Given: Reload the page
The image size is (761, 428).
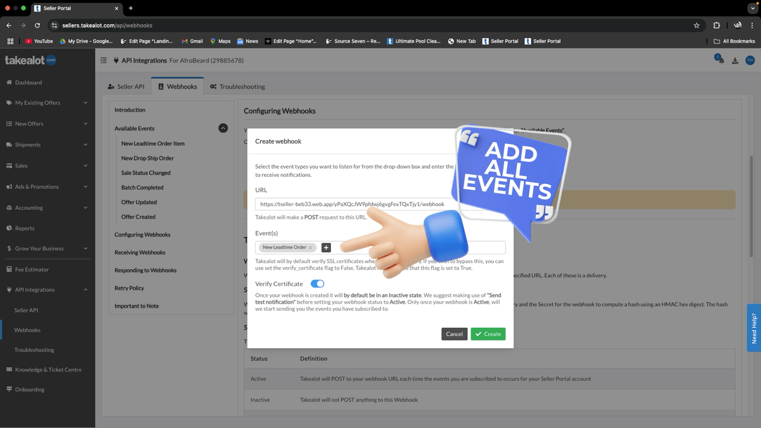Looking at the screenshot, I should point(37,25).
